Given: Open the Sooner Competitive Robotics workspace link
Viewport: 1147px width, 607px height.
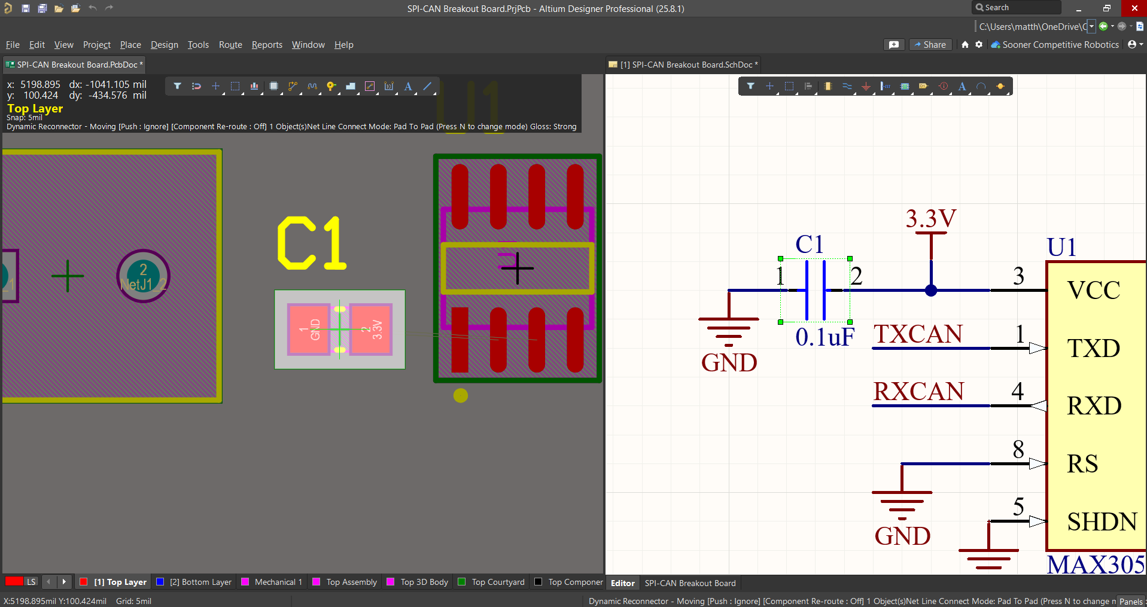Looking at the screenshot, I should pos(1055,45).
